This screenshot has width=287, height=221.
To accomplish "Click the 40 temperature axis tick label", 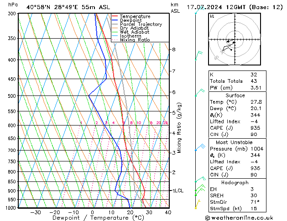I will pyautogui.click(x=168, y=212).
